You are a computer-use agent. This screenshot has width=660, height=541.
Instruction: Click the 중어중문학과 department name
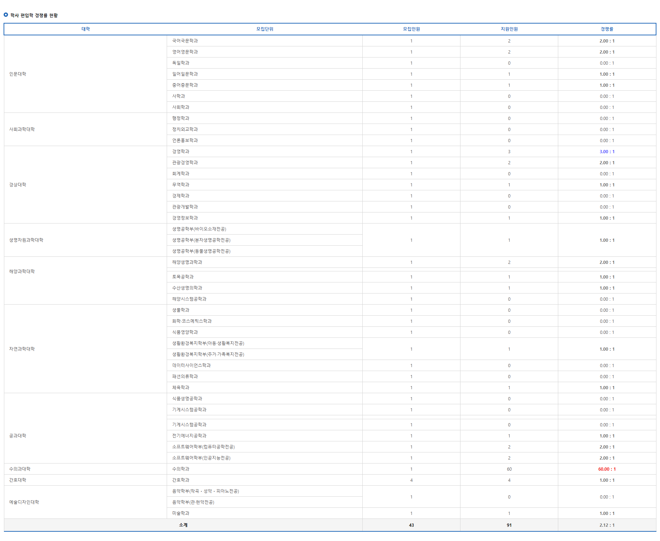coord(185,85)
